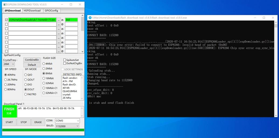The image size is (279, 138).
Task: Click the START button
Action: point(9,122)
